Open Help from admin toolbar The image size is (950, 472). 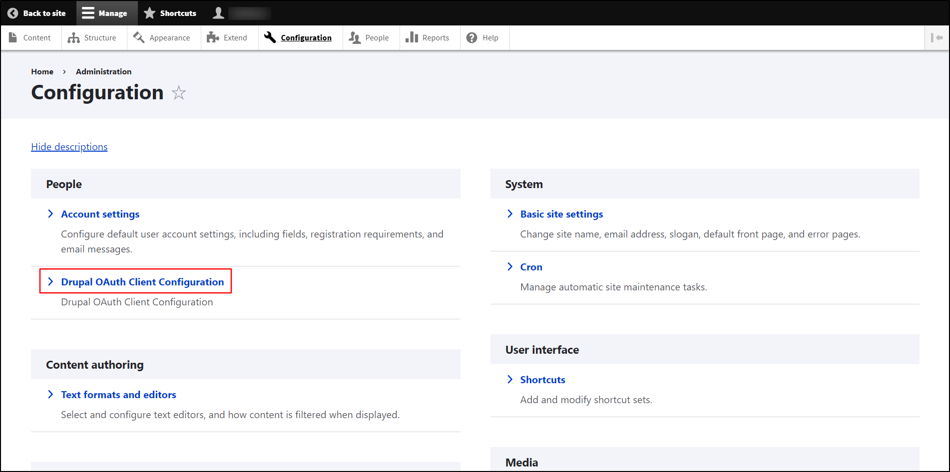(x=483, y=38)
